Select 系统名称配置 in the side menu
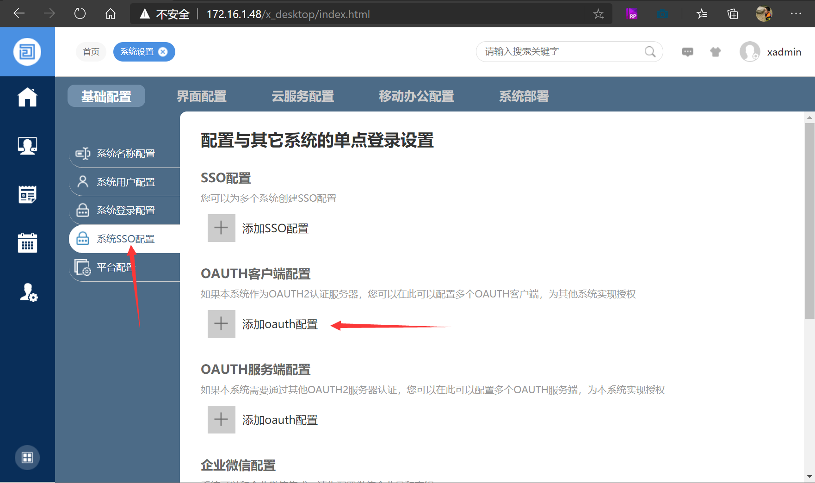The width and height of the screenshot is (815, 483). [125, 154]
